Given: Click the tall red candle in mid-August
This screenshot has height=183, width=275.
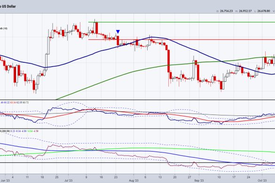Looking at the screenshot, I should click(x=169, y=61).
